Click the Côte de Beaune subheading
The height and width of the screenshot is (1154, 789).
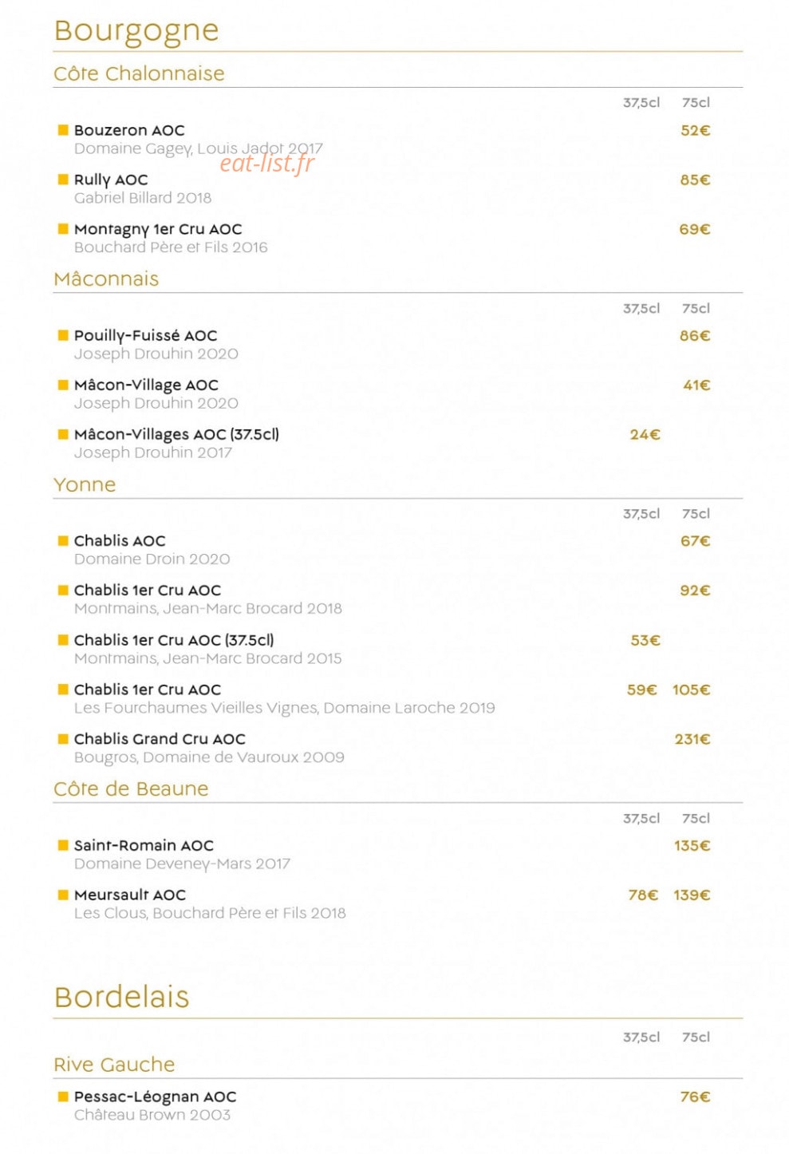pos(131,788)
